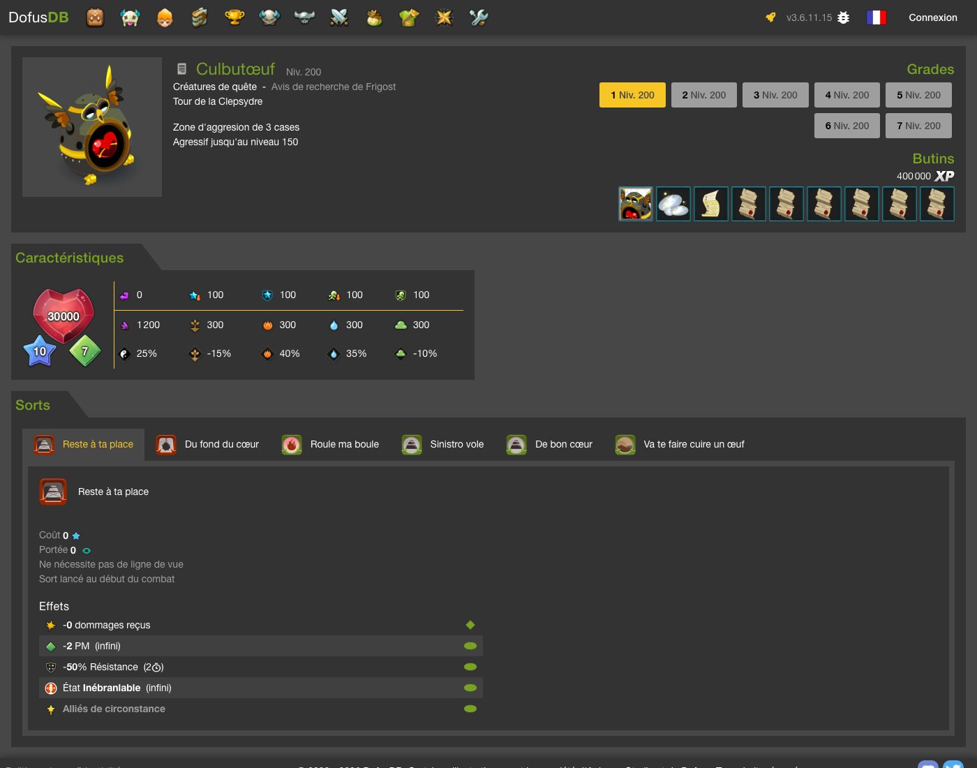Switch to Va te faire cuire un œuf tab
This screenshot has width=977, height=768.
[680, 444]
